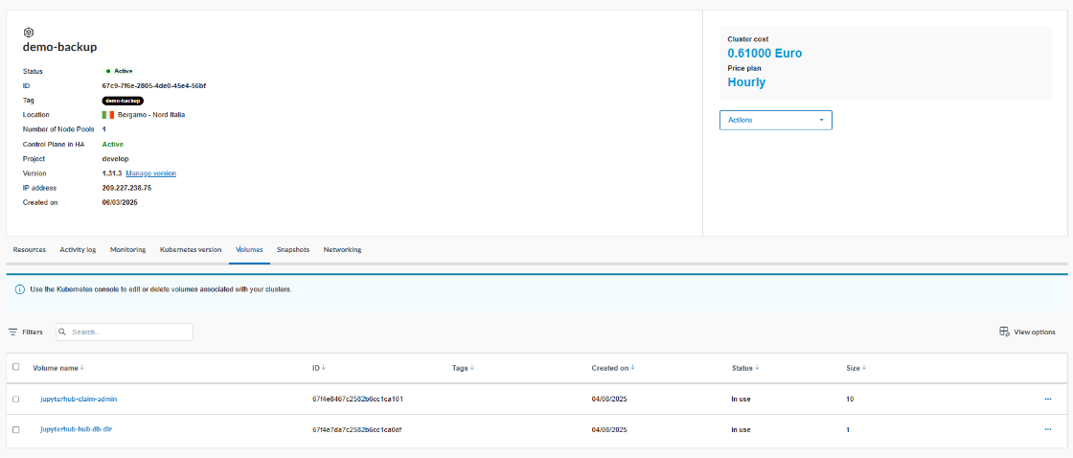Click the Manage version link
The image size is (1073, 458).
click(x=150, y=173)
